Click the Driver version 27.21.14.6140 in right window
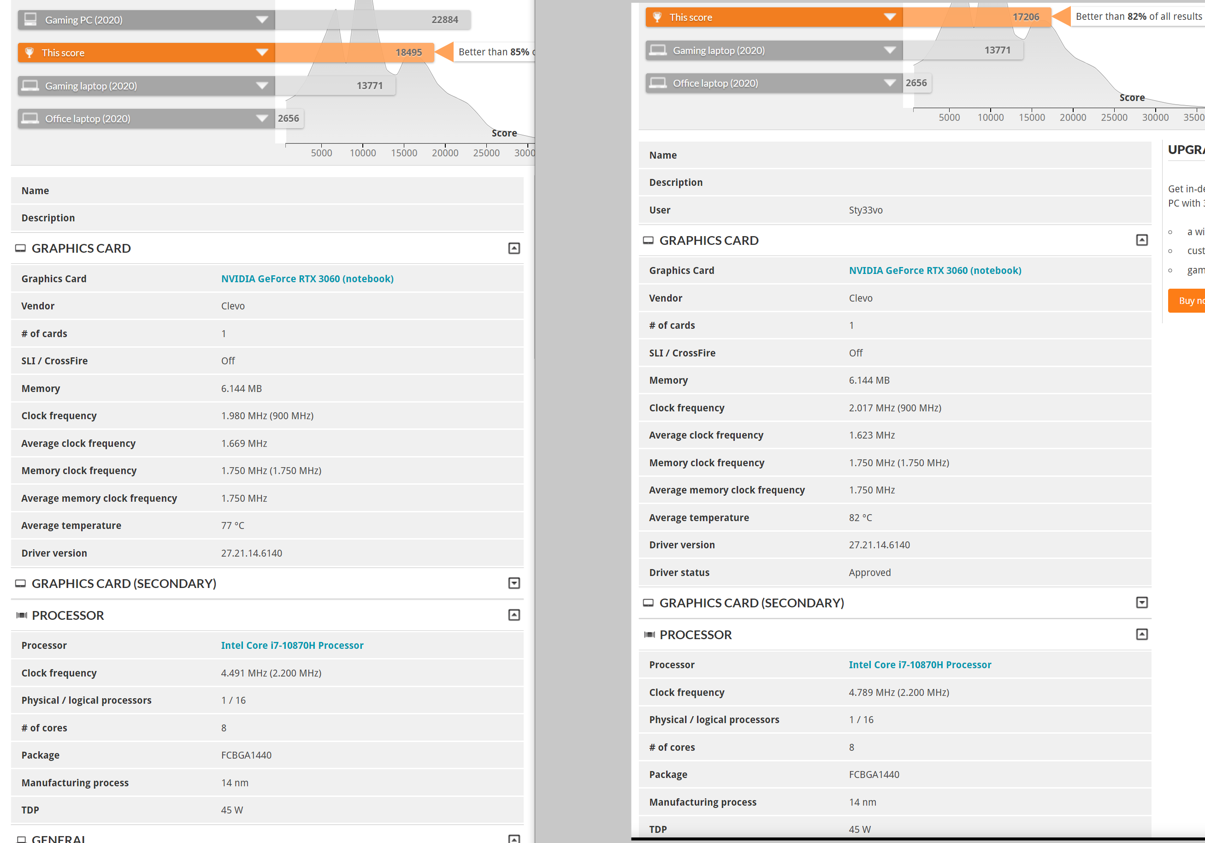 [879, 545]
